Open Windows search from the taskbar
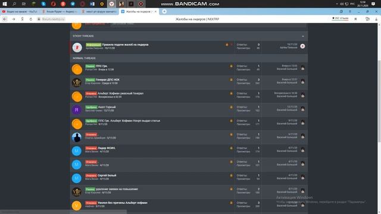The height and width of the screenshot is (214, 381). [14, 4]
